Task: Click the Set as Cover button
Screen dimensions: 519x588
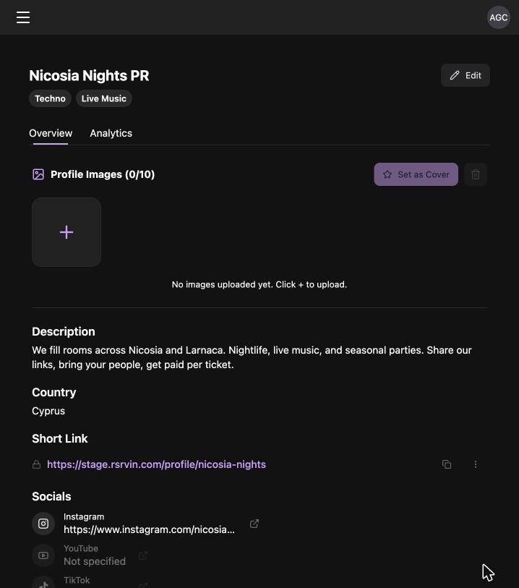Action: [416, 174]
